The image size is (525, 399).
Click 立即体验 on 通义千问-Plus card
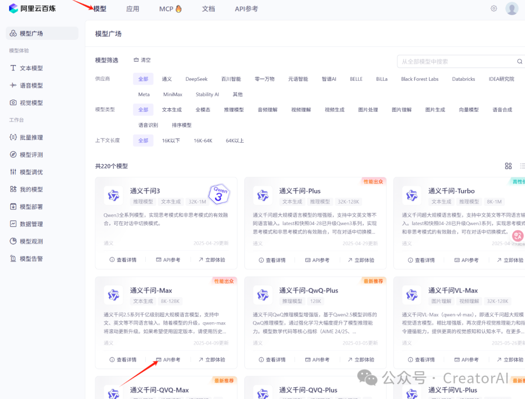(361, 260)
